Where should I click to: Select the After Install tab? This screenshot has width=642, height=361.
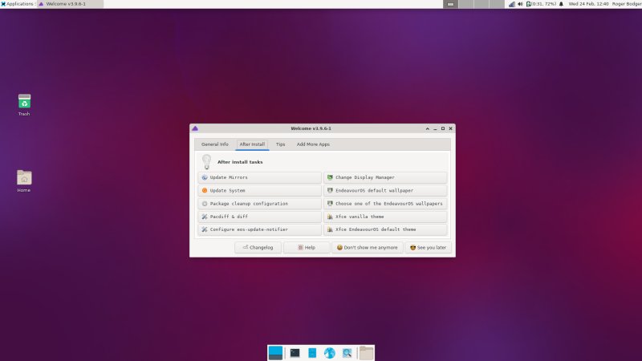(x=252, y=144)
